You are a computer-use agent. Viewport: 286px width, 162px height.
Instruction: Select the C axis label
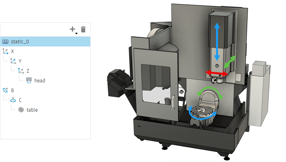tap(20, 100)
